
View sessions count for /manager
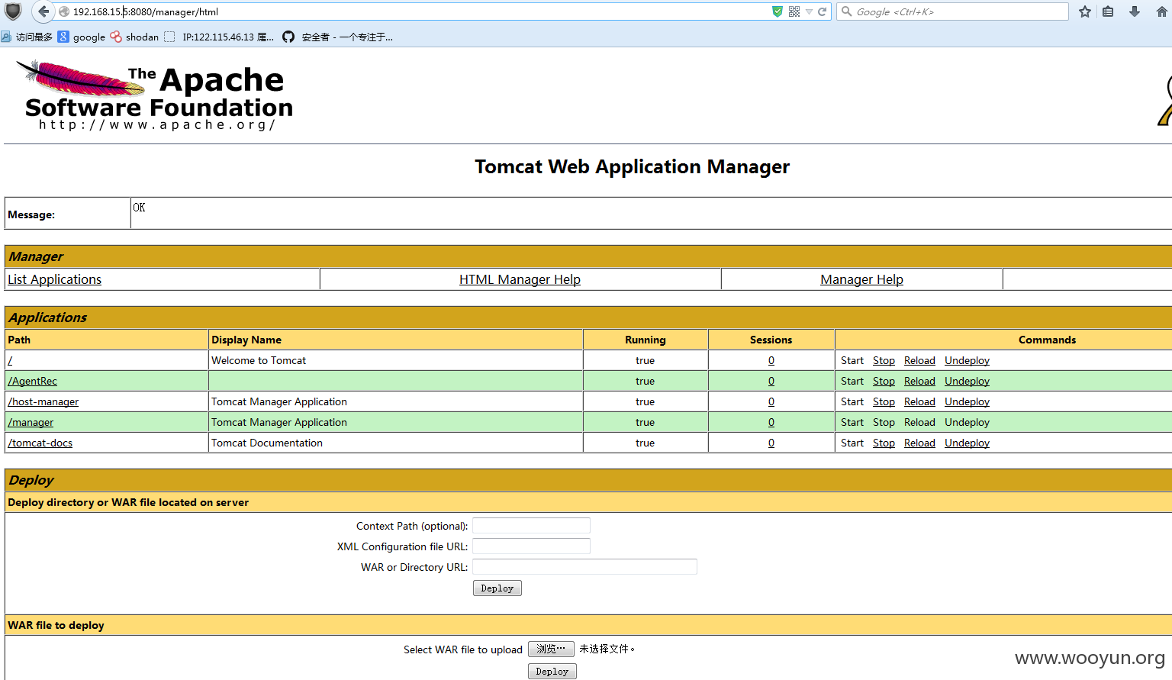point(771,422)
